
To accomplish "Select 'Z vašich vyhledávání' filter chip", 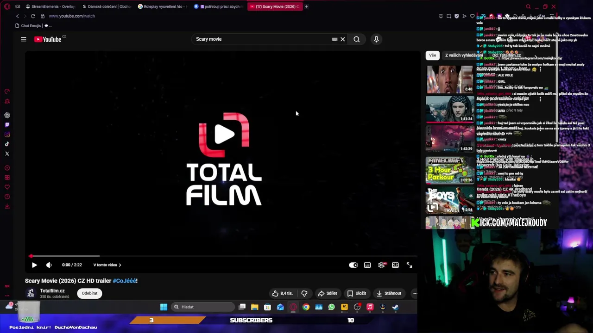I will click(x=464, y=55).
